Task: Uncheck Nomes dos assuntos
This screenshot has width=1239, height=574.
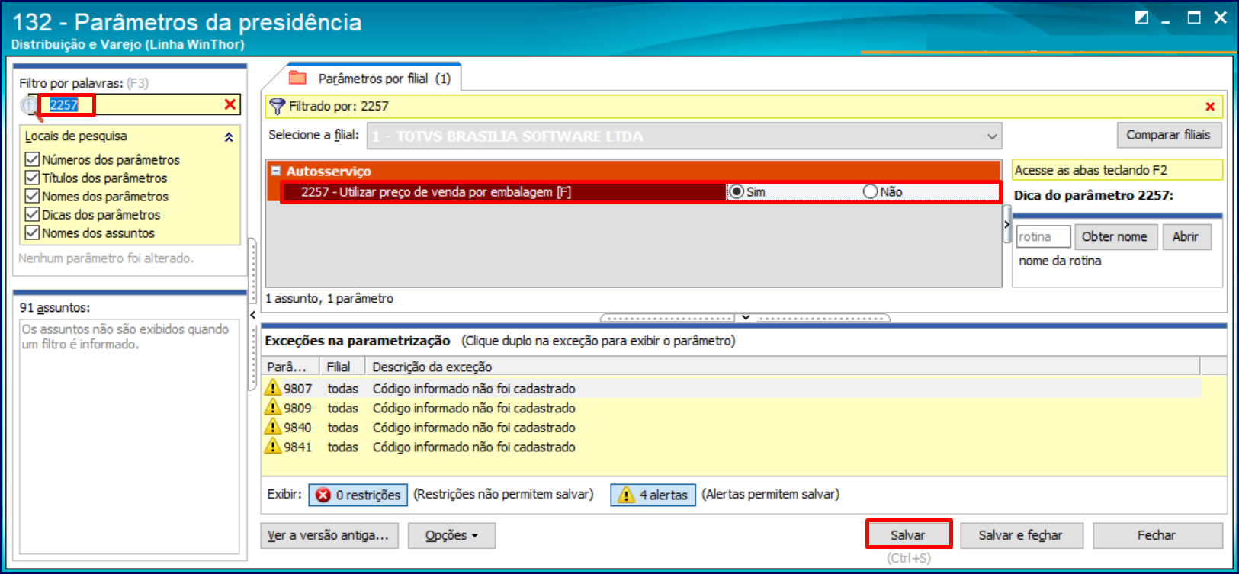Action: pyautogui.click(x=32, y=232)
